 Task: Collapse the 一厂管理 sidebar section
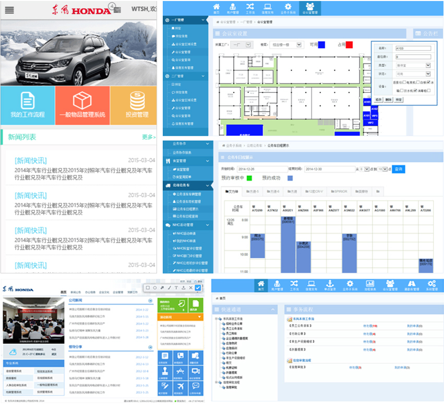click(203, 20)
